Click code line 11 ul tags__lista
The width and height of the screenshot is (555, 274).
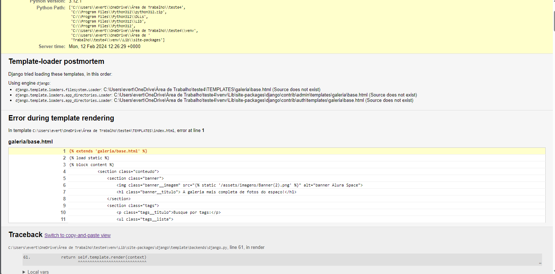pyautogui.click(x=145, y=219)
